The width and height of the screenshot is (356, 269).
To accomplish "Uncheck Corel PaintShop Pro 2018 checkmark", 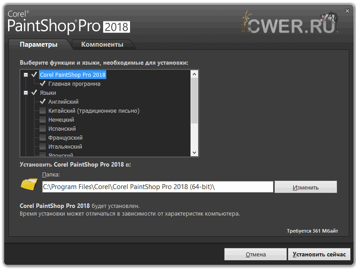I will pos(34,75).
